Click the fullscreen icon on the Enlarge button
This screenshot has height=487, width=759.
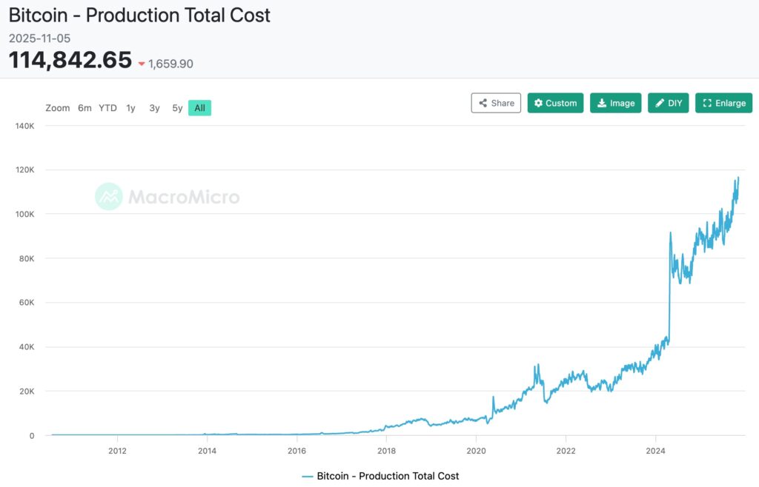pos(706,103)
